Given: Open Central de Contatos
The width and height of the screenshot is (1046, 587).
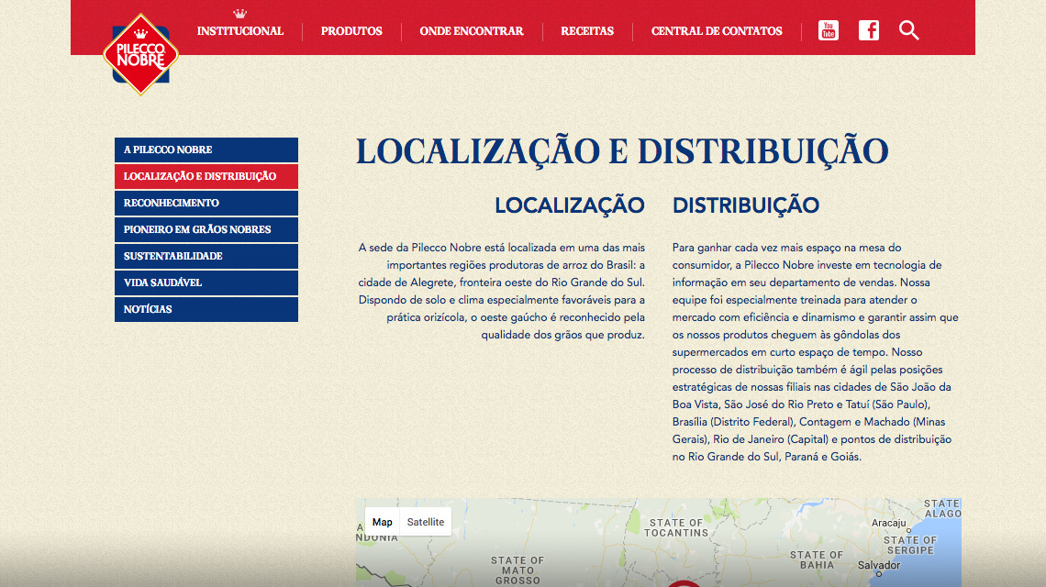Looking at the screenshot, I should [717, 31].
